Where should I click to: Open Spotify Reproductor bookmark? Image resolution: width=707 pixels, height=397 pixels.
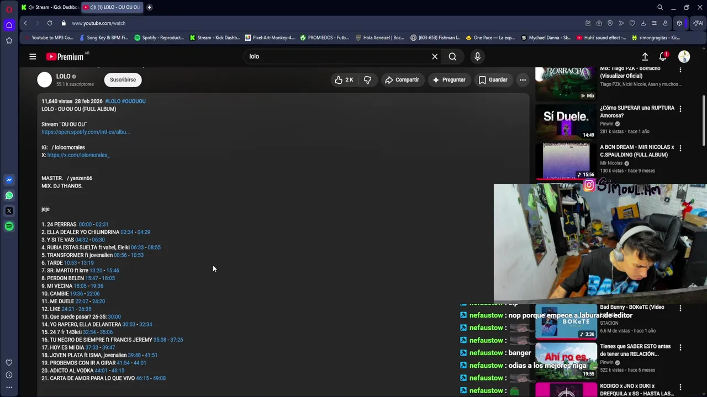coord(159,37)
